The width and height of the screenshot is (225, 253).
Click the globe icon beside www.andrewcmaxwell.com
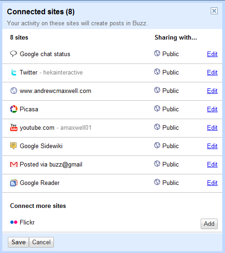click(x=14, y=91)
